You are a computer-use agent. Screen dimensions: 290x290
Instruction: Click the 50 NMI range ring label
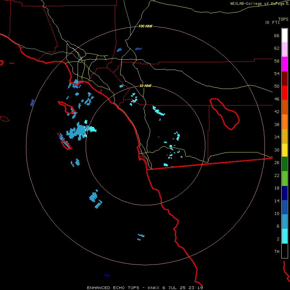[145, 86]
